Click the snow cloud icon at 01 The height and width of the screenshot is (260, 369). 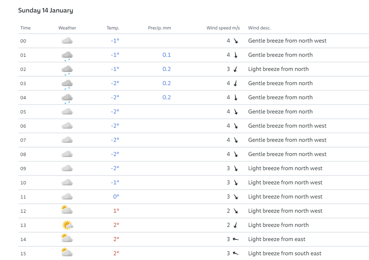click(67, 56)
